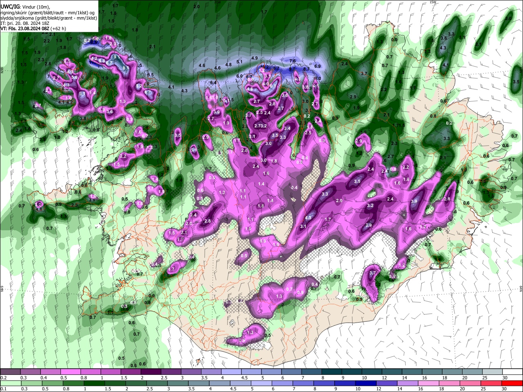The width and height of the screenshot is (523, 392).
Task: Pick the upper snow legend swatch labeled 0.4
Action: (50, 372)
